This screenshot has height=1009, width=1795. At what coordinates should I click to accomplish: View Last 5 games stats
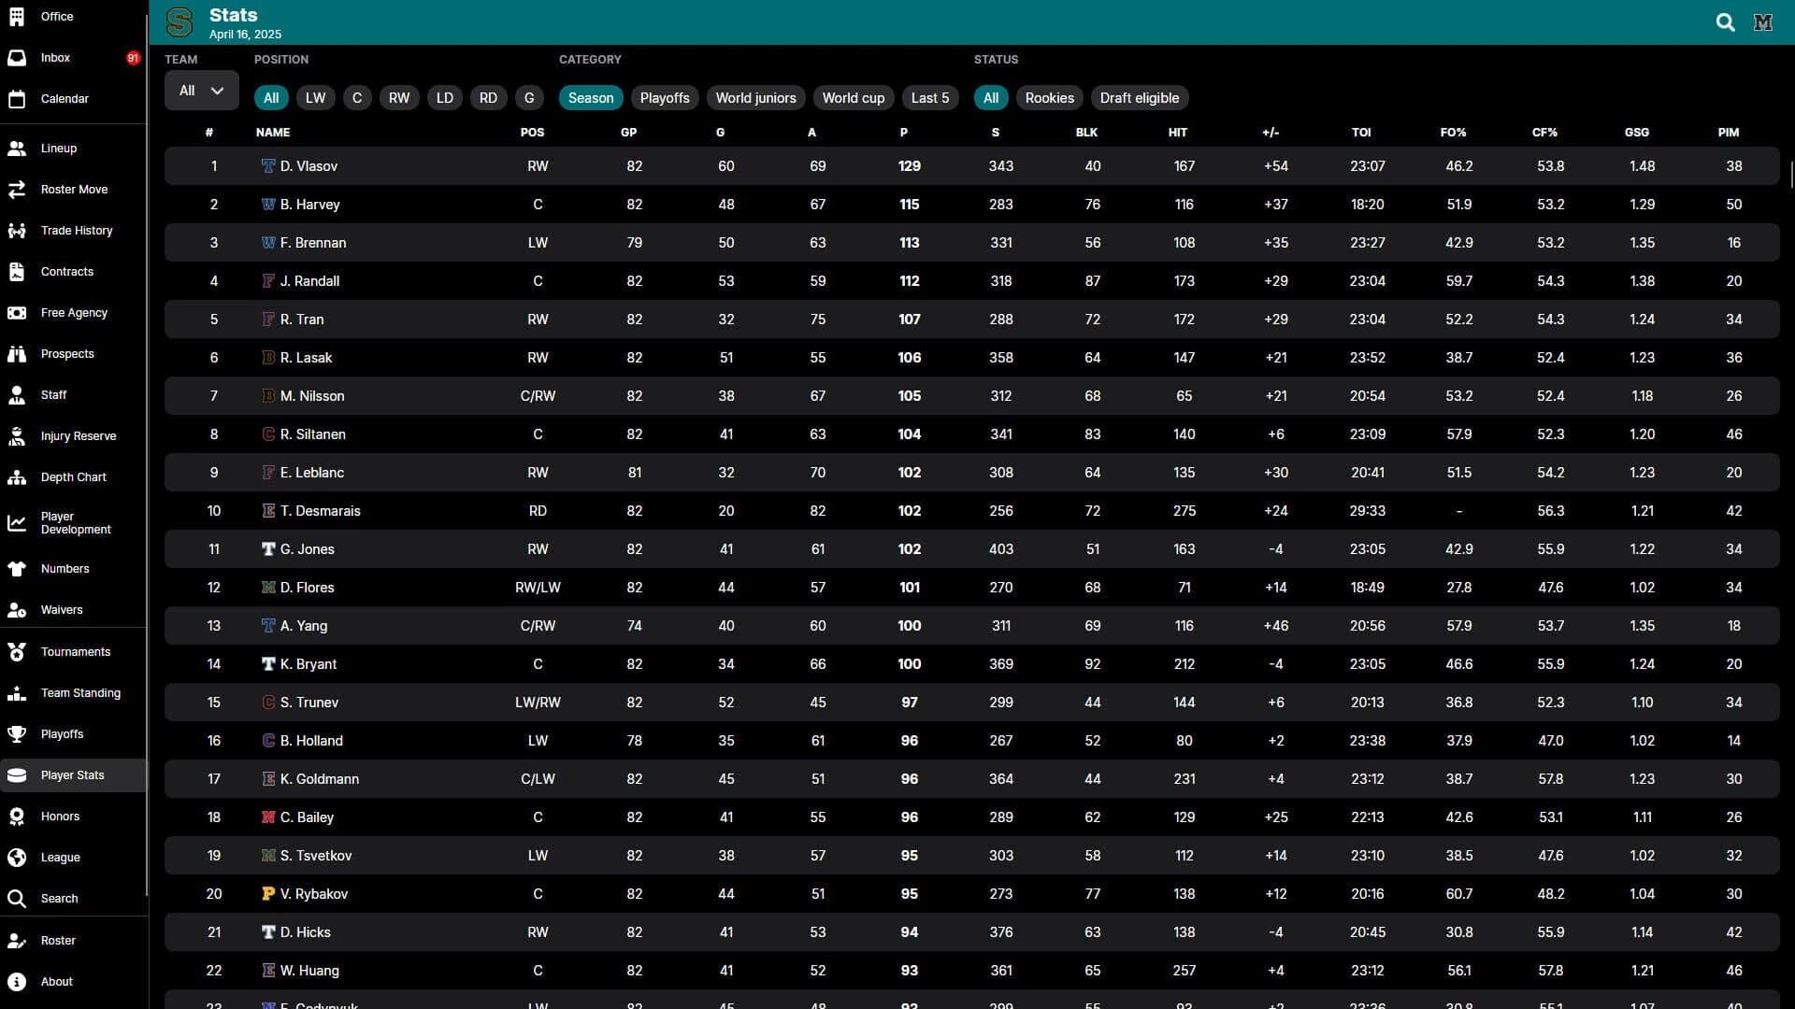click(929, 97)
